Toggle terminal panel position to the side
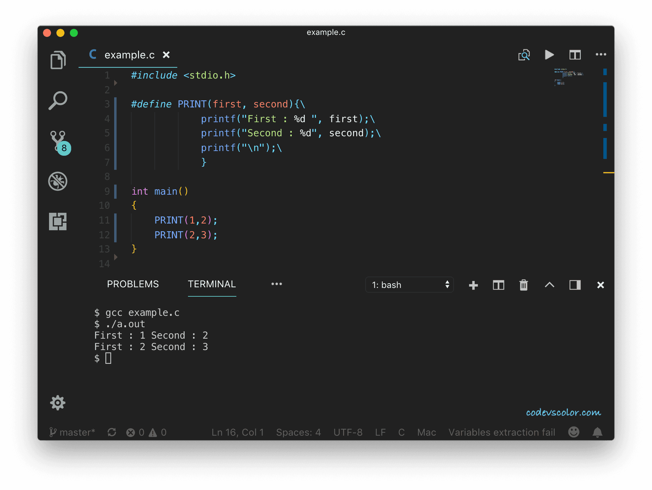The height and width of the screenshot is (490, 652). (x=575, y=285)
